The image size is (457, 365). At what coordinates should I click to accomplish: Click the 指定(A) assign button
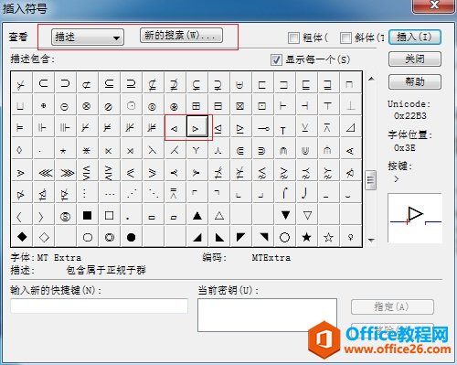[392, 306]
